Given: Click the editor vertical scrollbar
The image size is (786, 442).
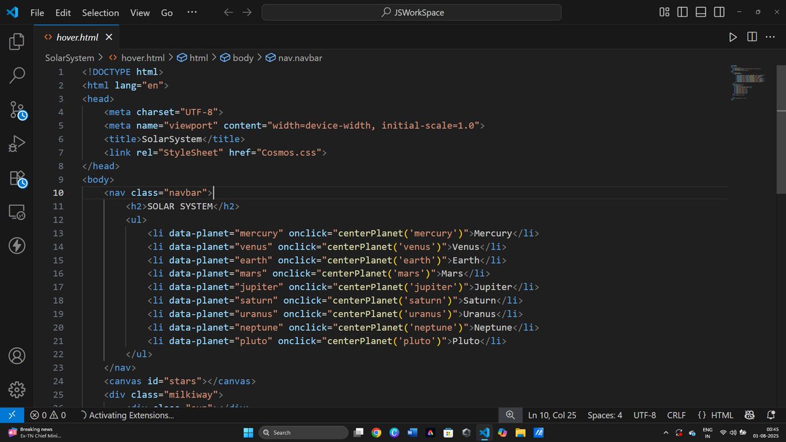Looking at the screenshot, I should click(x=781, y=129).
